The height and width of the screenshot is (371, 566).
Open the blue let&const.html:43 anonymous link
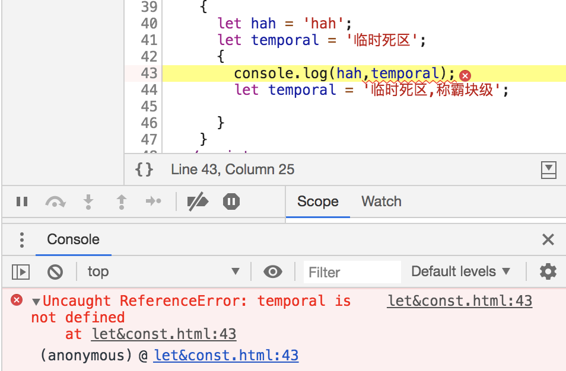click(x=225, y=356)
